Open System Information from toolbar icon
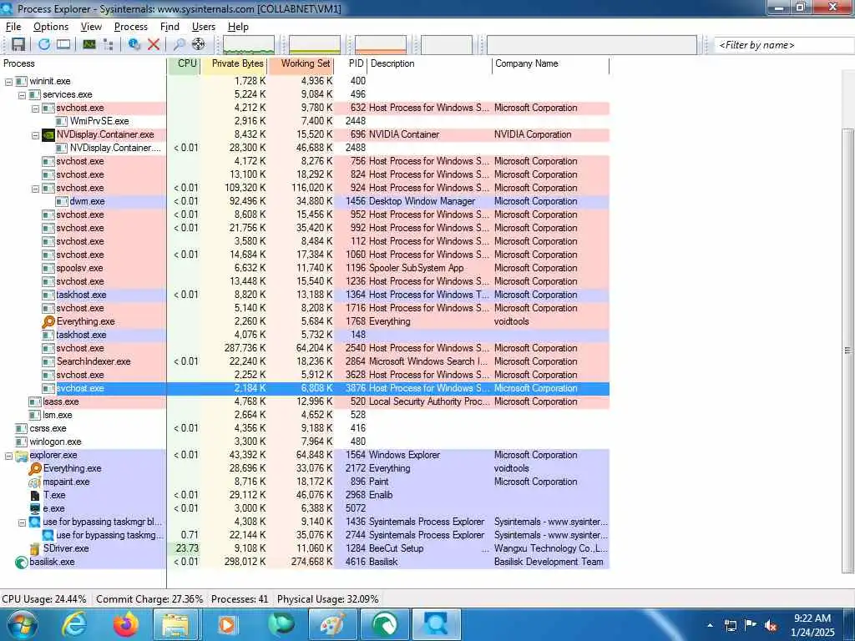855x641 pixels. click(89, 45)
